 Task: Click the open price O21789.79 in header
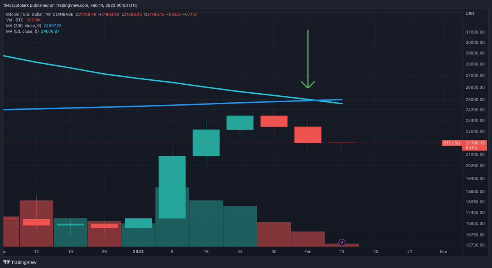[x=85, y=14]
